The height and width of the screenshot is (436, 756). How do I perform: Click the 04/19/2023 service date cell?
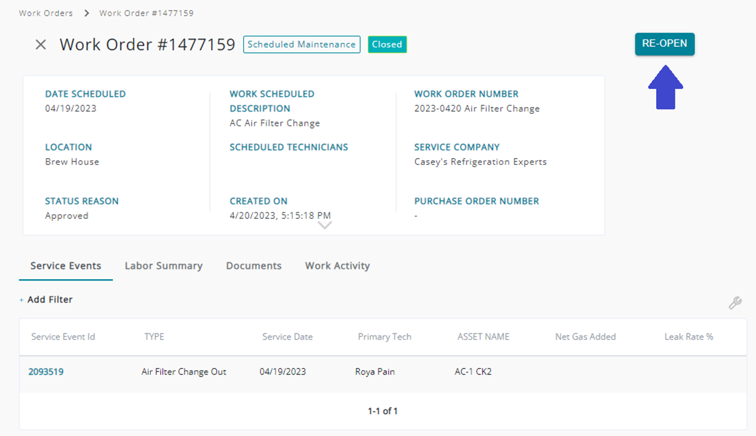tap(283, 372)
